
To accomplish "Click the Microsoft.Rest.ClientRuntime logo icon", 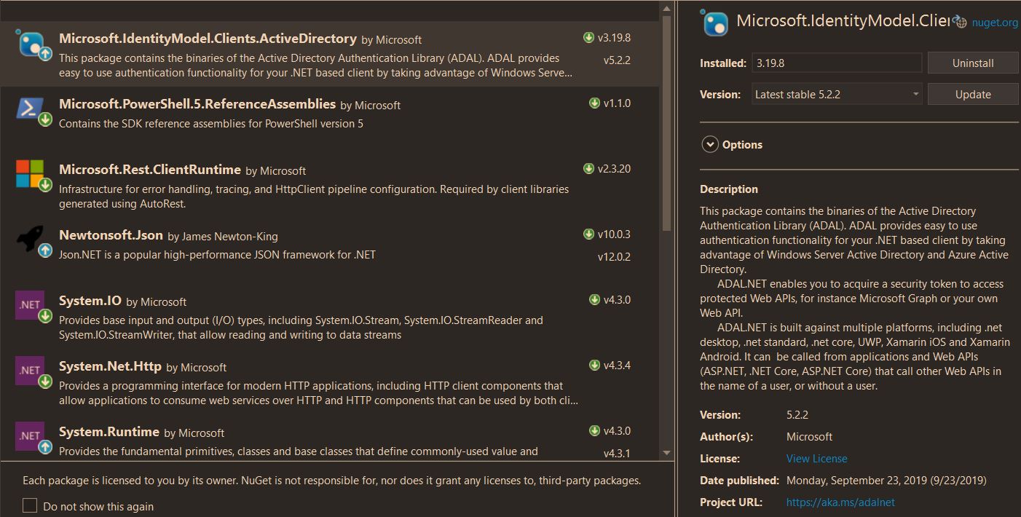I will (x=33, y=175).
